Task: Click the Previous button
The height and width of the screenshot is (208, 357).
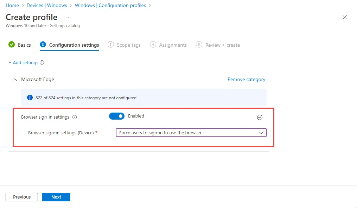Action: tap(22, 197)
